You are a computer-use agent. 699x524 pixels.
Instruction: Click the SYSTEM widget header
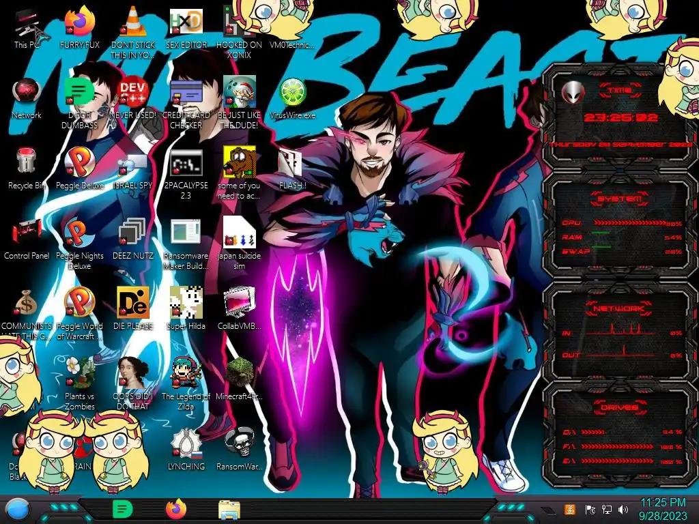tap(620, 199)
